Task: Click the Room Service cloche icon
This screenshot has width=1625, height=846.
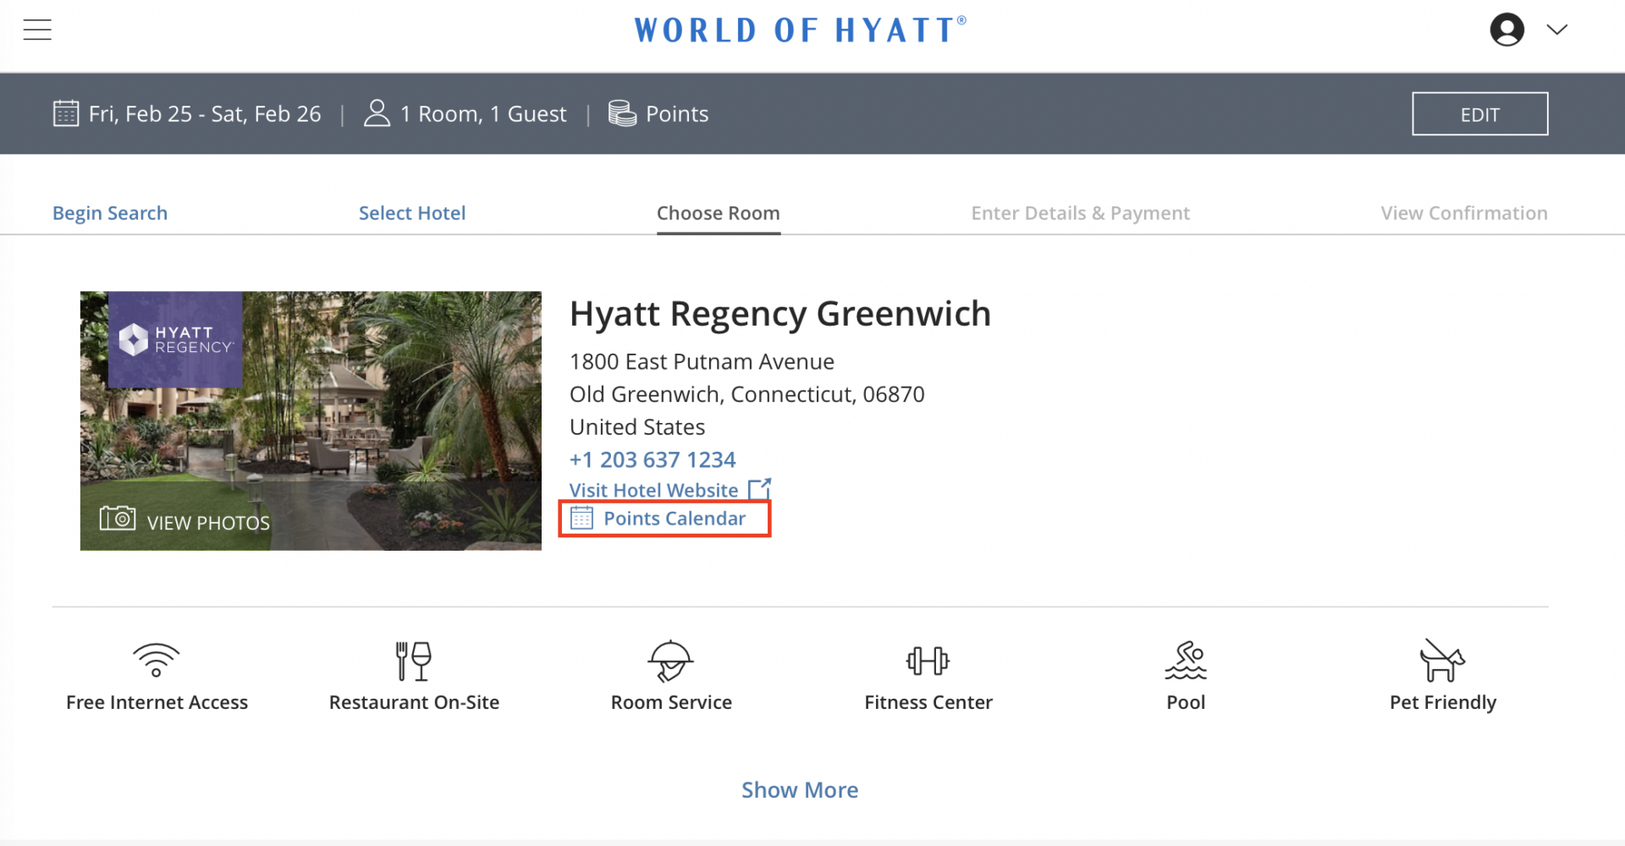Action: click(x=671, y=661)
